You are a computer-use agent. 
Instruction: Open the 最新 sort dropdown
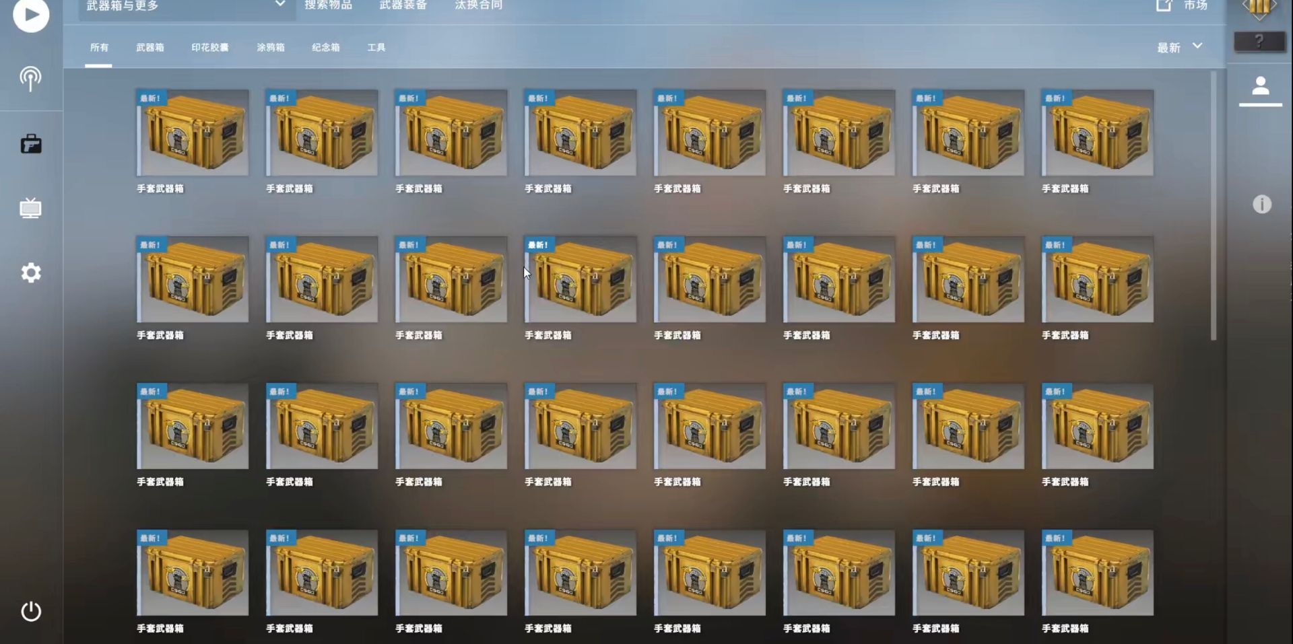point(1180,47)
